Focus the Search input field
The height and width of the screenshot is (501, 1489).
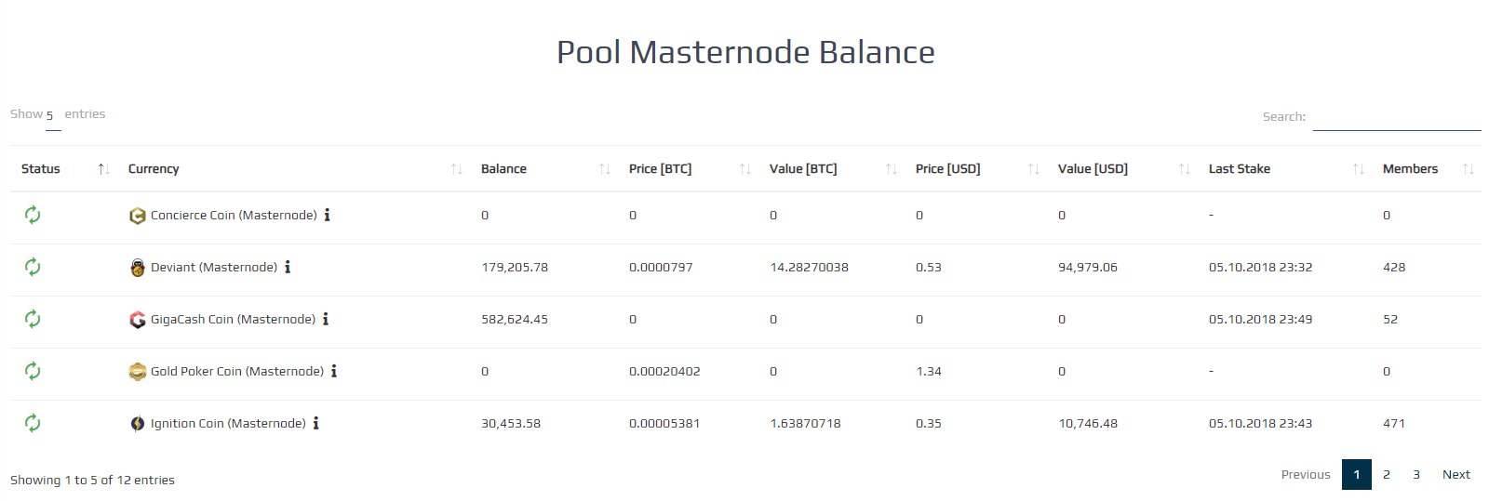(x=1397, y=117)
